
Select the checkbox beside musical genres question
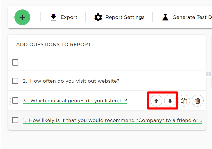pos(15,100)
